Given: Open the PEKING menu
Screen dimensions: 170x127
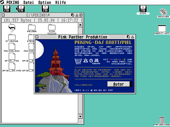Looking at the screenshot, I should pos(13,2).
